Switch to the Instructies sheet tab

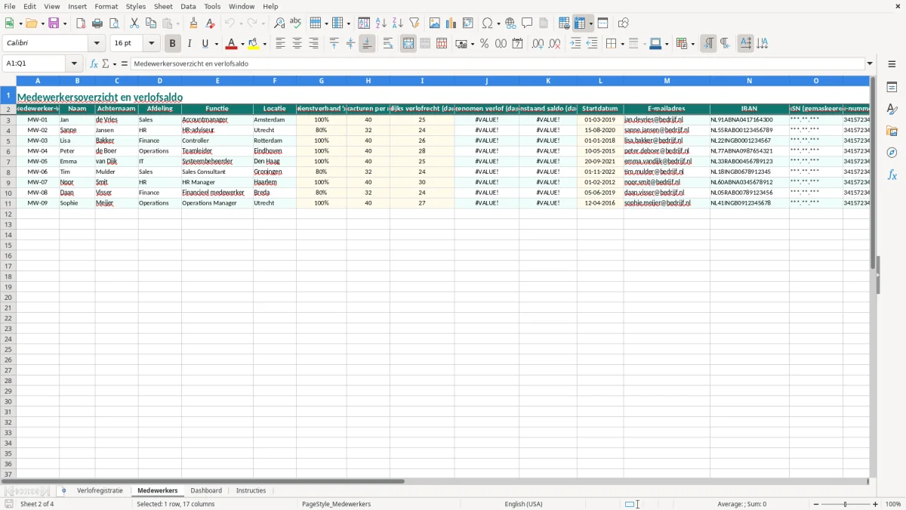tap(251, 490)
